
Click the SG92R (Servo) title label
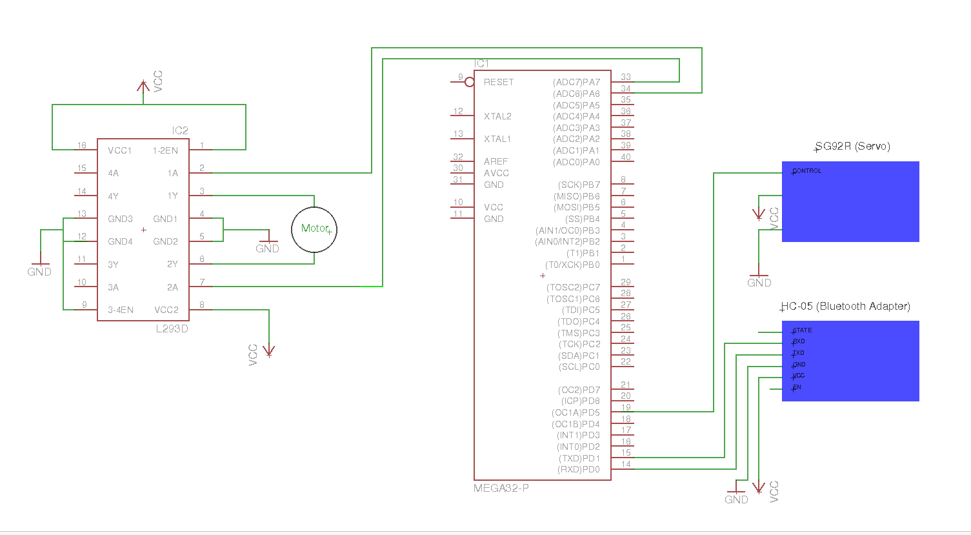point(853,146)
